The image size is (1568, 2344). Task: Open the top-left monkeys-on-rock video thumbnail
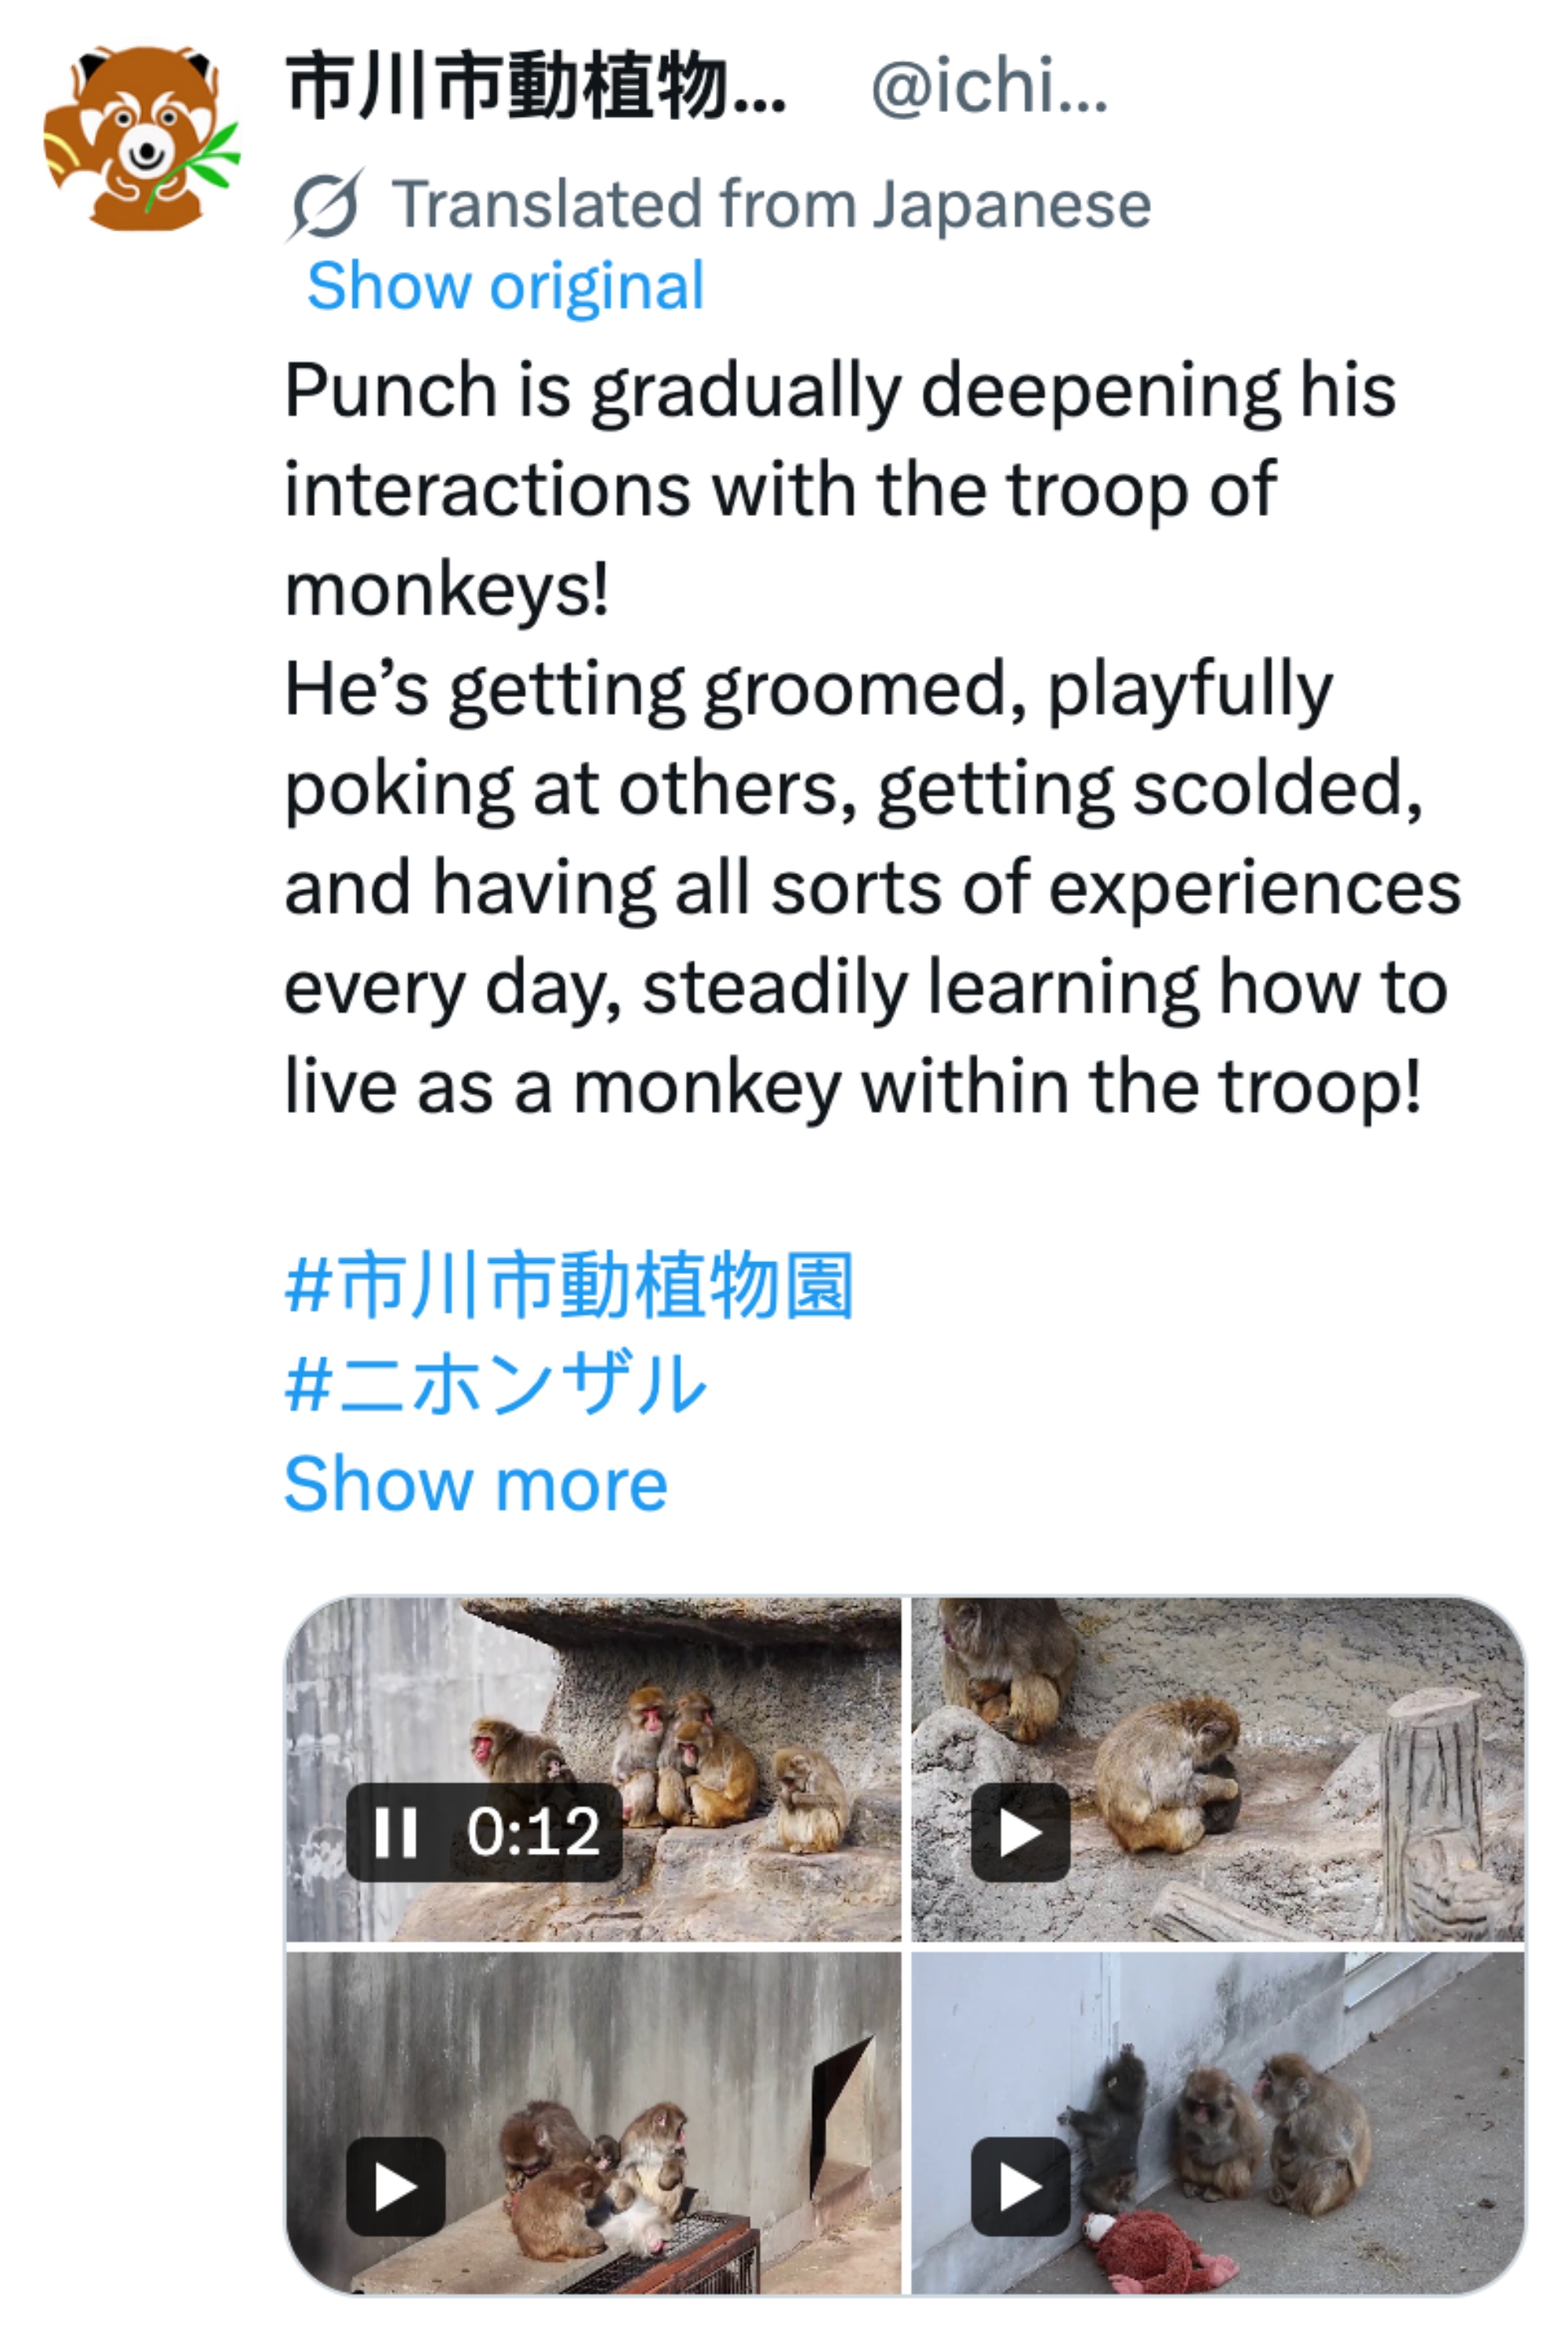coord(700,1700)
